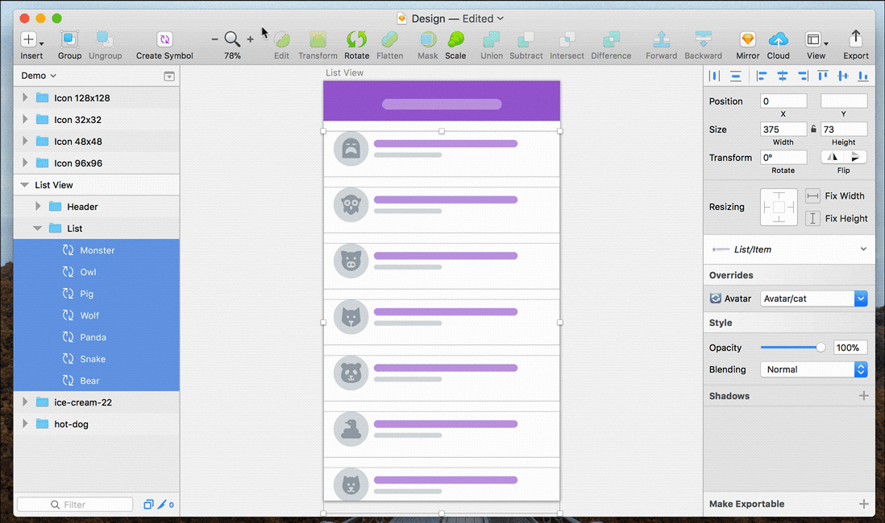Select the Panda symbol layer
Screen dimensions: 885x523
(97, 337)
